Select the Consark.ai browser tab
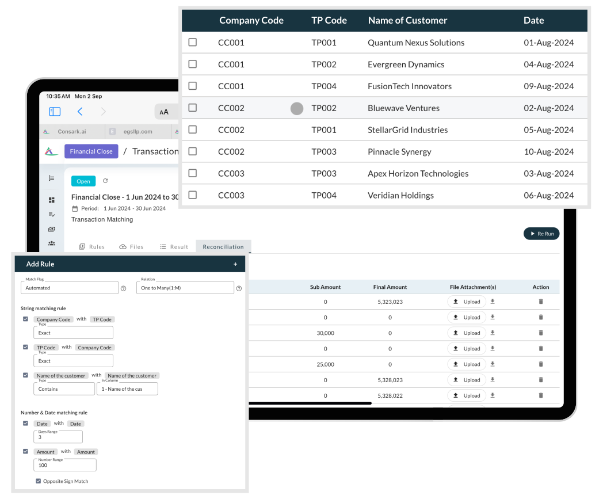Screen dimensions: 603x499 pyautogui.click(x=72, y=131)
